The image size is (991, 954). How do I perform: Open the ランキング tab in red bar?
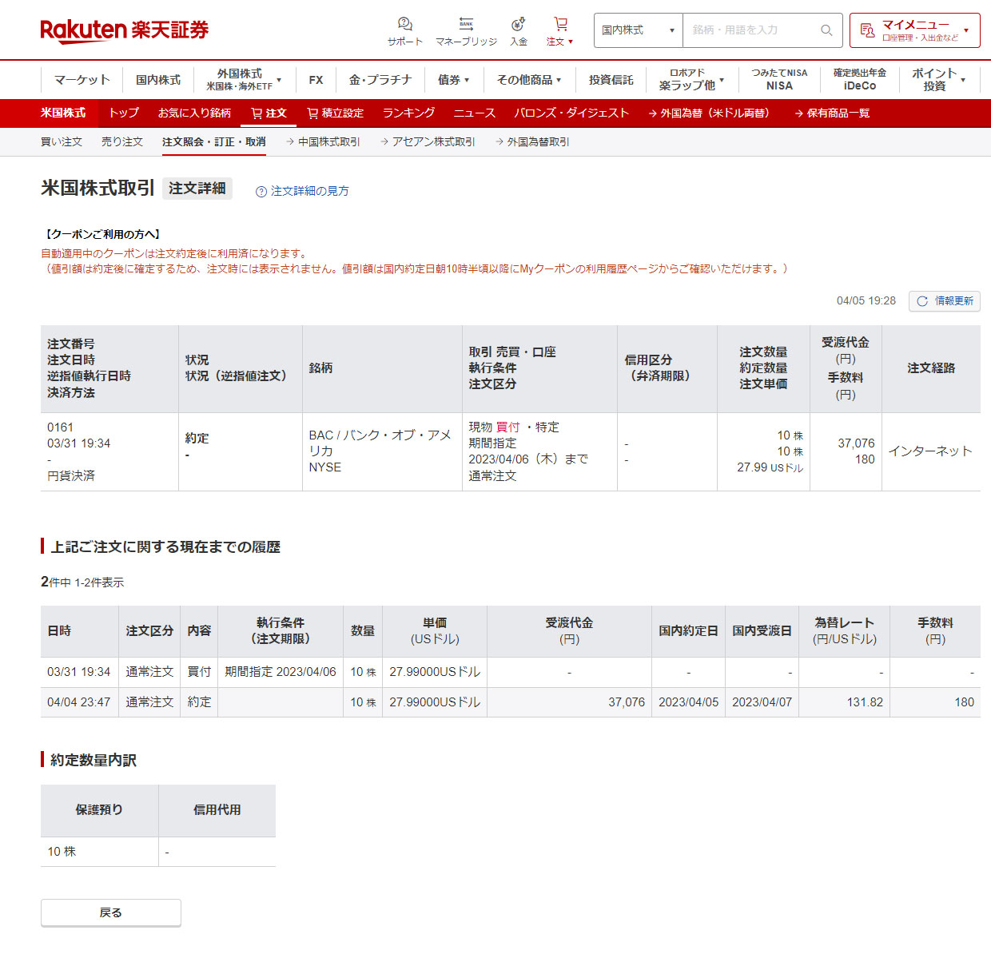pos(408,113)
